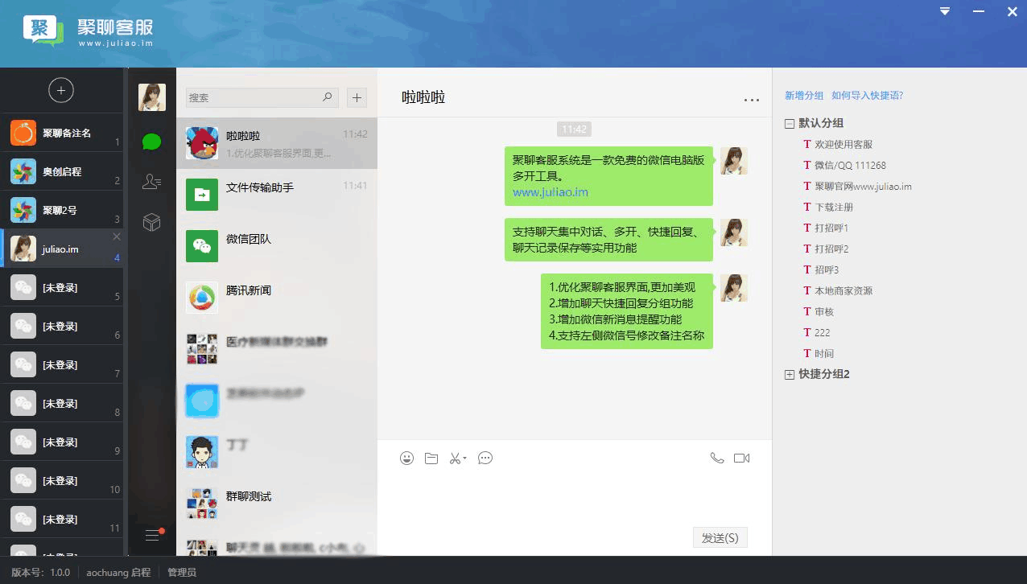Click aochuang 启程 in status bar
The image size is (1027, 584).
tap(118, 573)
